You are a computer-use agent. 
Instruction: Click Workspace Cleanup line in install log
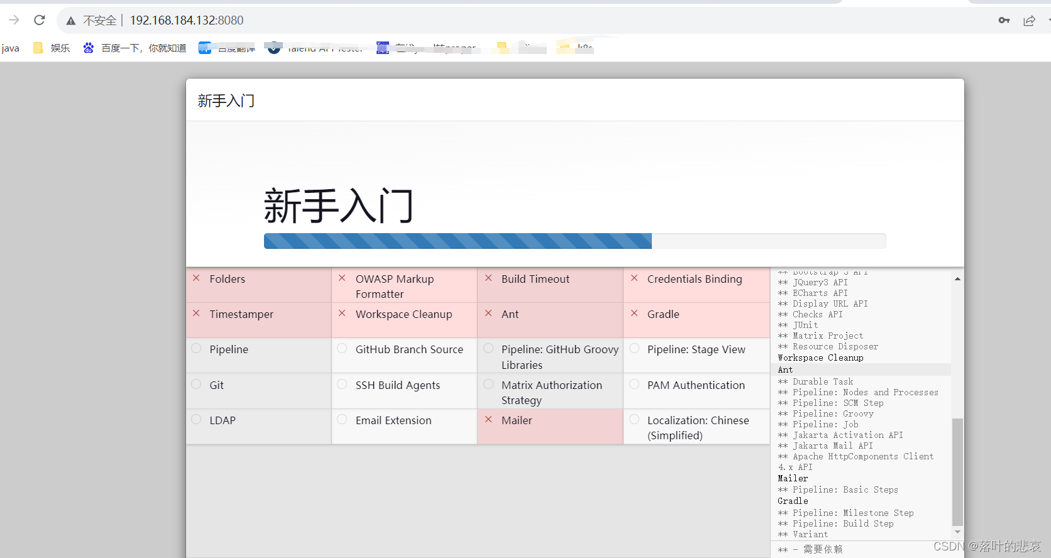pos(820,358)
